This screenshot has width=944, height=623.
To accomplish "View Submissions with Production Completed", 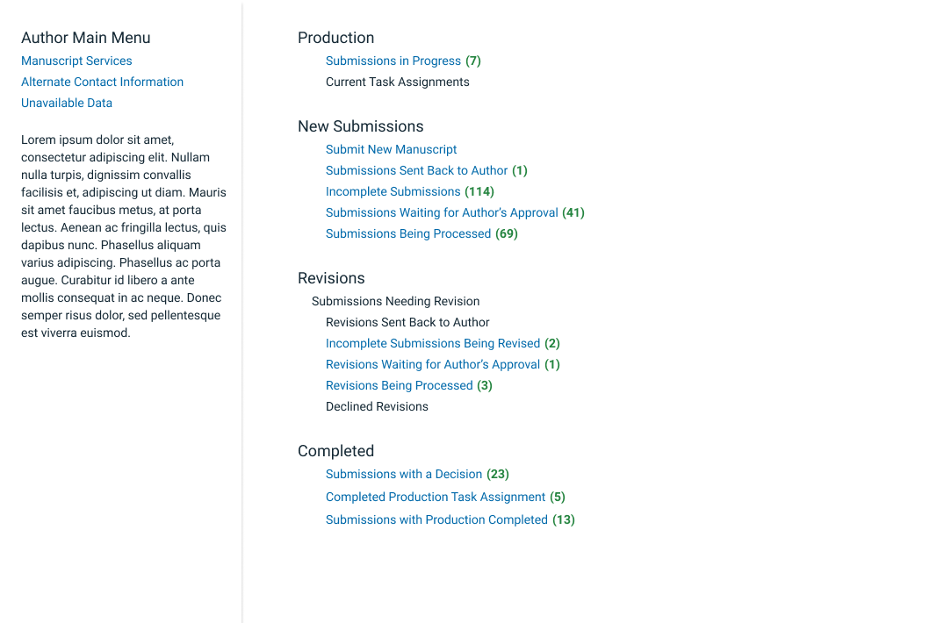I will click(450, 519).
